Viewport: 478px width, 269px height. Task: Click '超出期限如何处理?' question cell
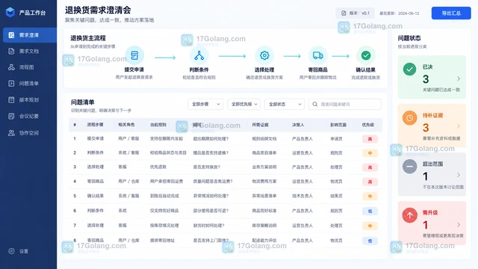211,139
